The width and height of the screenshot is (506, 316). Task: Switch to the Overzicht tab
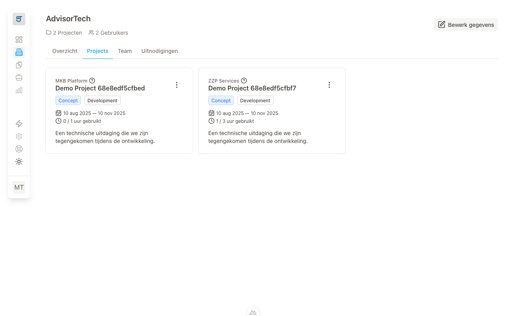click(65, 51)
